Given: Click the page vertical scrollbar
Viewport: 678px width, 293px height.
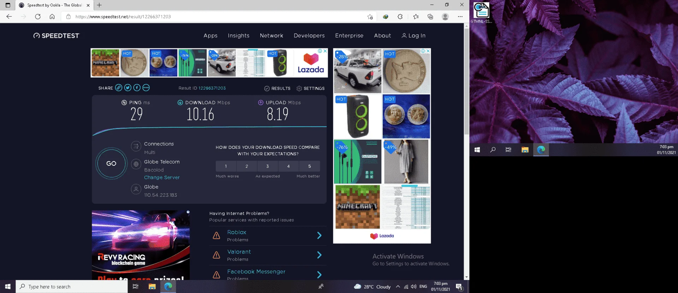Looking at the screenshot, I should click(x=466, y=81).
